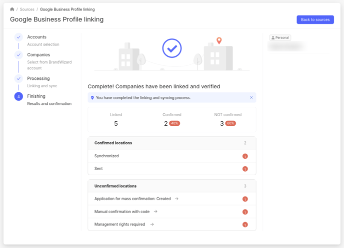Click the Sent row
Image resolution: width=344 pixels, height=248 pixels.
(172, 169)
